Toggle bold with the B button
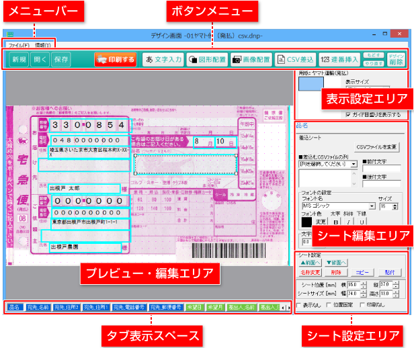Screen dimensions: 414x348 click(x=335, y=222)
